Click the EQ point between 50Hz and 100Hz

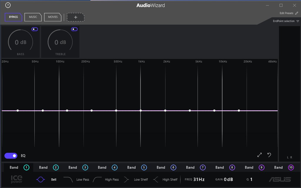(43, 111)
